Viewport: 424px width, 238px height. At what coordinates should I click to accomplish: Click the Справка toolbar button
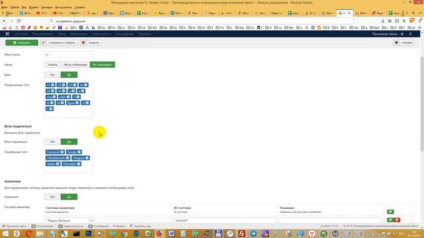click(404, 42)
